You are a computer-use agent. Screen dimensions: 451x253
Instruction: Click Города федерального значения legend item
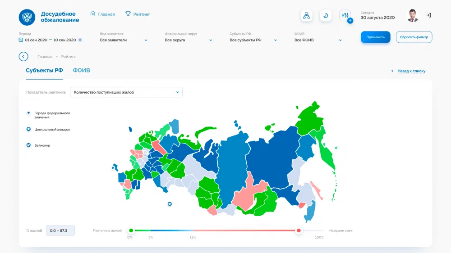[48, 115]
